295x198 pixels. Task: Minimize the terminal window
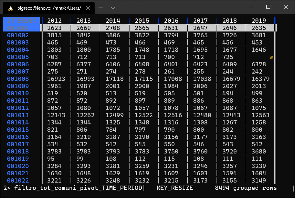tap(251, 7)
